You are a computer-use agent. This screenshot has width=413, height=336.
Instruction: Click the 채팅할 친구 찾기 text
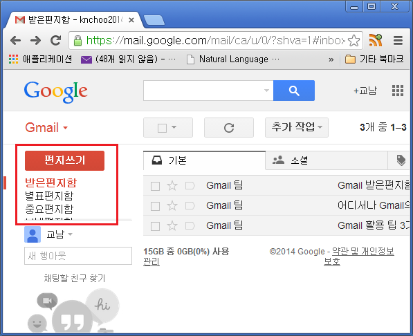click(x=75, y=278)
